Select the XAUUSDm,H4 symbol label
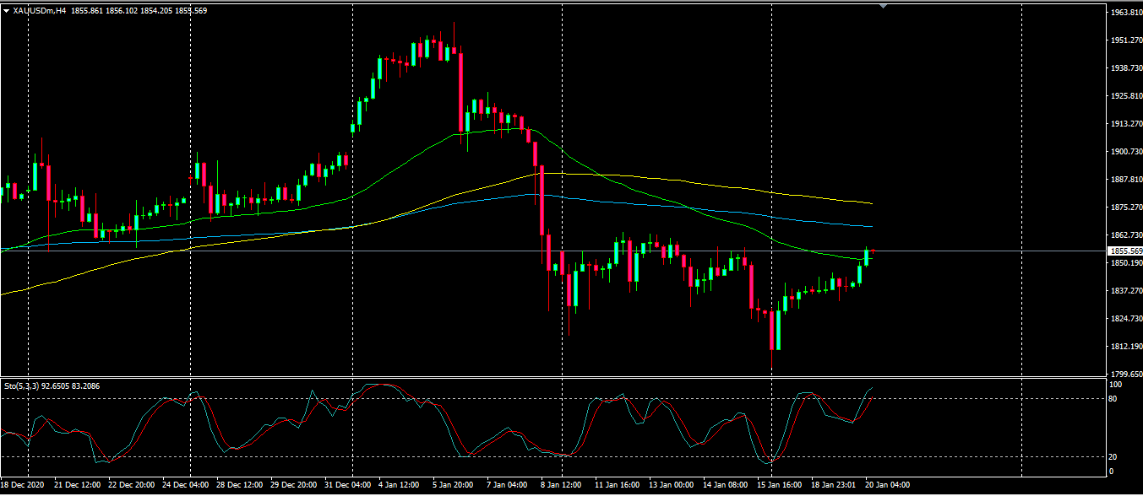The width and height of the screenshot is (1143, 496). (x=39, y=10)
